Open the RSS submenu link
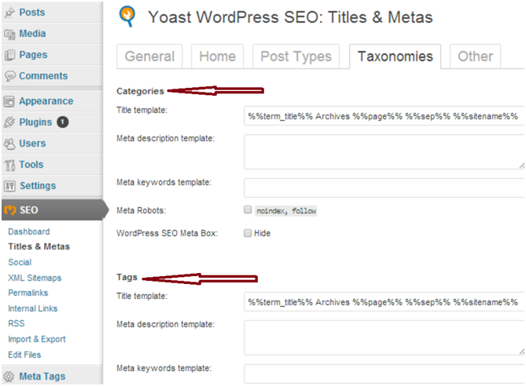This screenshot has height=386, width=526. [x=16, y=323]
